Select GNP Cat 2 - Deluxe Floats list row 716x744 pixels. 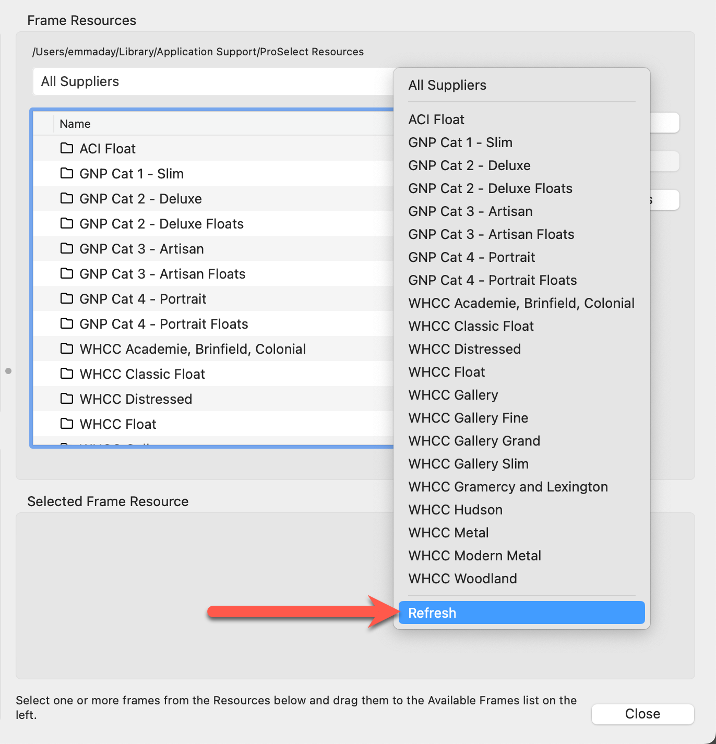coord(161,224)
